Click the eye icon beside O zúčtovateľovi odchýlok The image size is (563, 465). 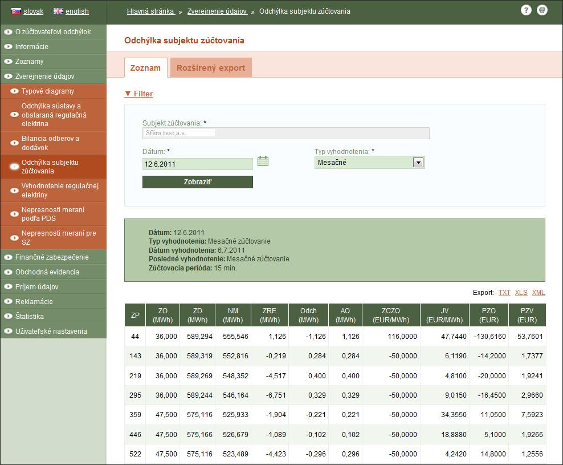coord(8,32)
